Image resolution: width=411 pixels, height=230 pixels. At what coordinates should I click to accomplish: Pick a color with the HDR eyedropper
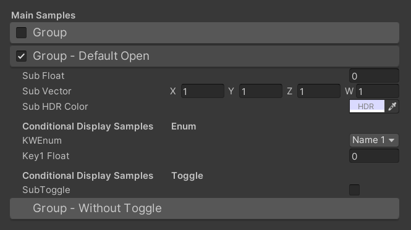click(x=392, y=107)
